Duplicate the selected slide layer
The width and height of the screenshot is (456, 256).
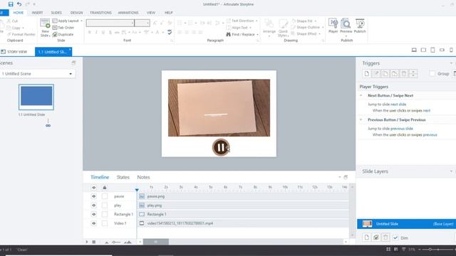tap(376, 238)
